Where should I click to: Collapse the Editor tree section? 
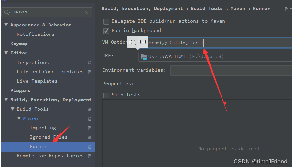(6, 53)
